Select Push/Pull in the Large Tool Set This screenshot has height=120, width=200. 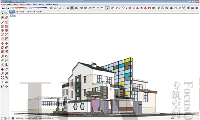coord(6,43)
